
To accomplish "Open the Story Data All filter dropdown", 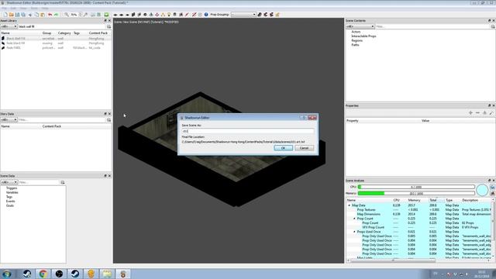I will point(9,120).
